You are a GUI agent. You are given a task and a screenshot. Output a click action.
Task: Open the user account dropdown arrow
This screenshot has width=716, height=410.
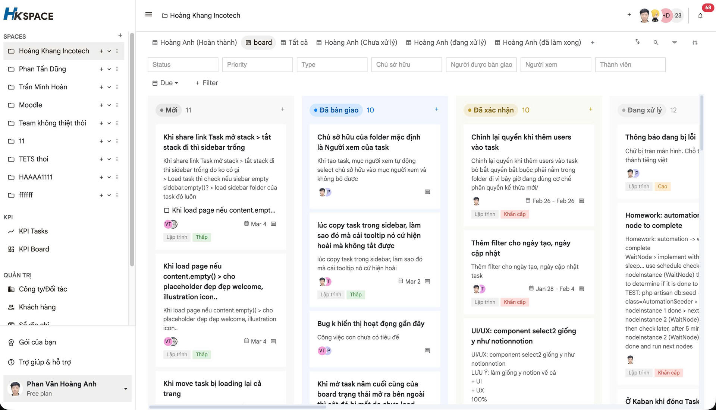126,388
